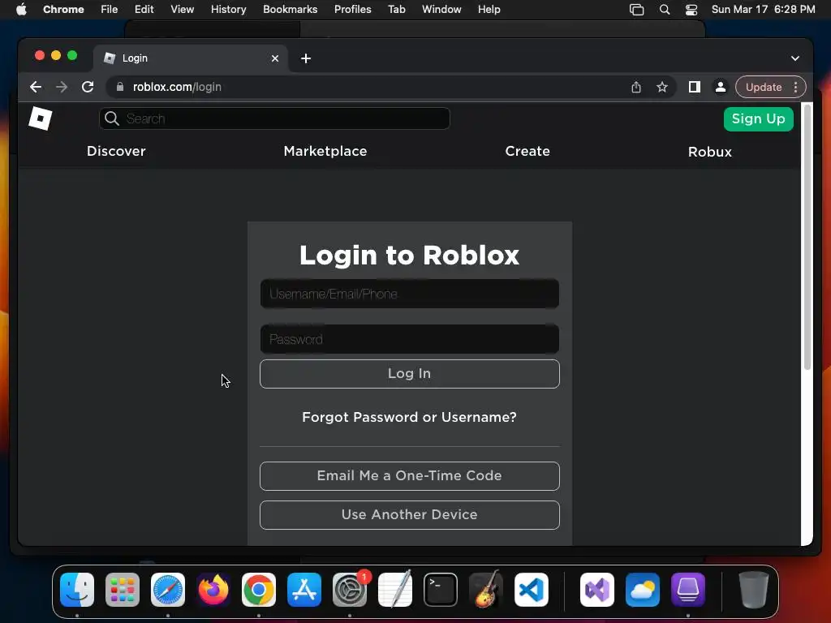Launch Firefox from the Dock
The width and height of the screenshot is (831, 623).
point(213,589)
